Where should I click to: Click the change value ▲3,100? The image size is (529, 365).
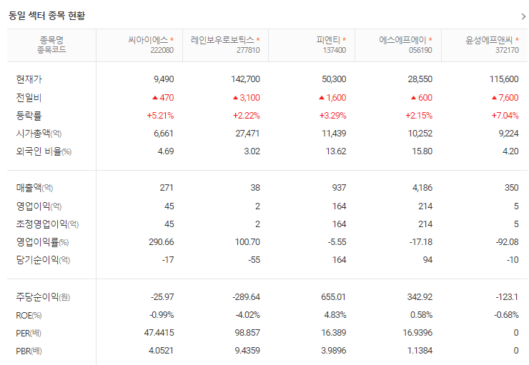[247, 98]
